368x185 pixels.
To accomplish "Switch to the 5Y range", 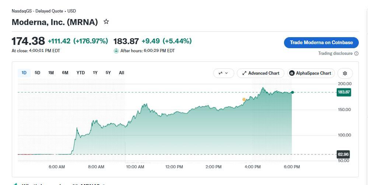I will pos(108,73).
